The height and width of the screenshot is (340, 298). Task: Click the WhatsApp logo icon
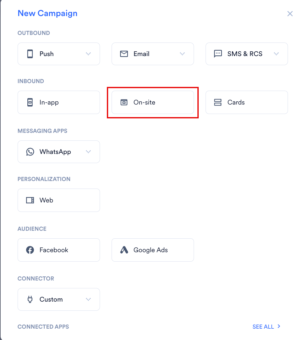[30, 152]
